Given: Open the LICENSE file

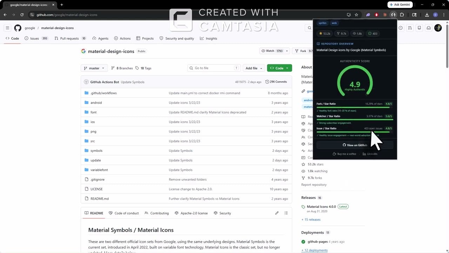Looking at the screenshot, I should tap(96, 189).
